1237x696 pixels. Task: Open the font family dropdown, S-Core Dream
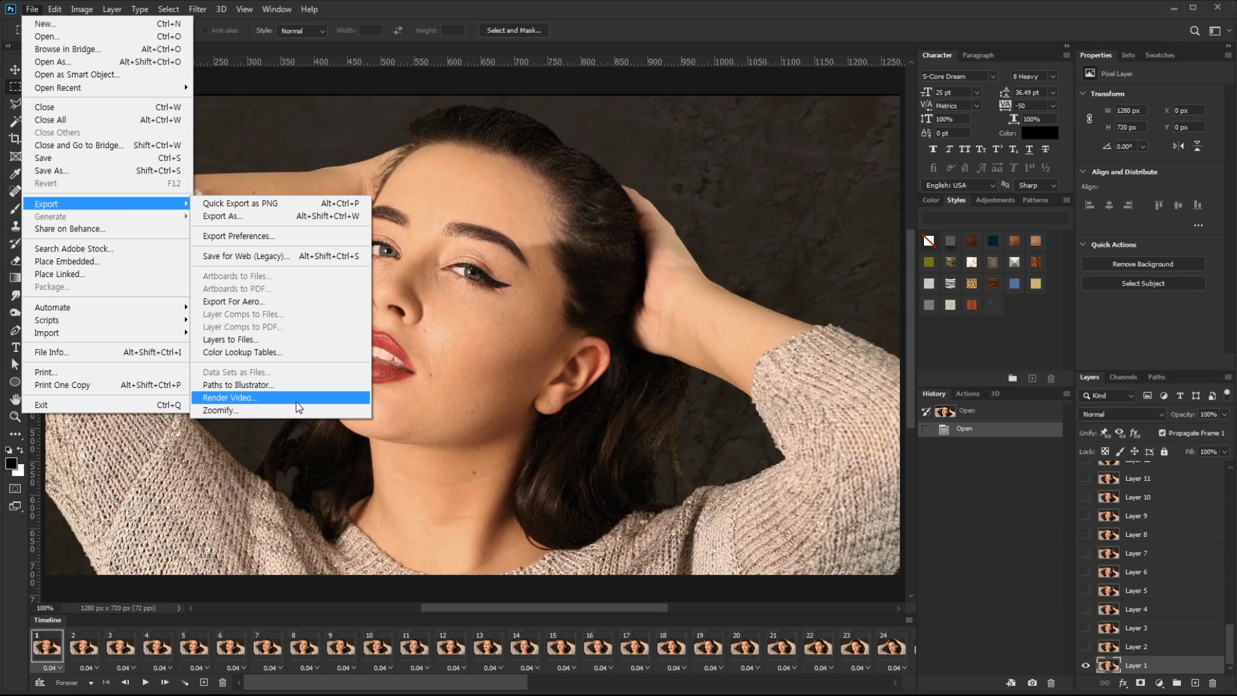click(959, 76)
